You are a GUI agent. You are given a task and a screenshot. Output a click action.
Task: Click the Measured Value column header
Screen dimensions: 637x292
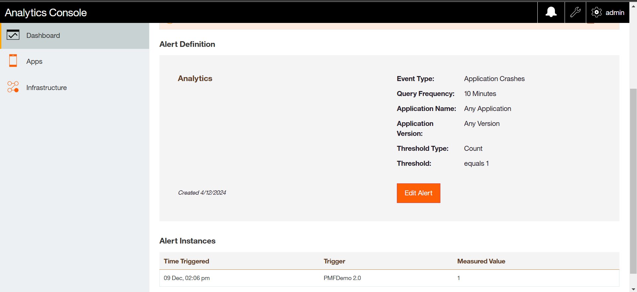[x=481, y=261]
